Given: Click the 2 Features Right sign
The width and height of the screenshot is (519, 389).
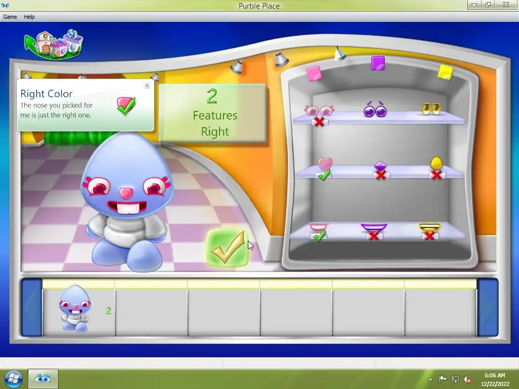Looking at the screenshot, I should [212, 113].
